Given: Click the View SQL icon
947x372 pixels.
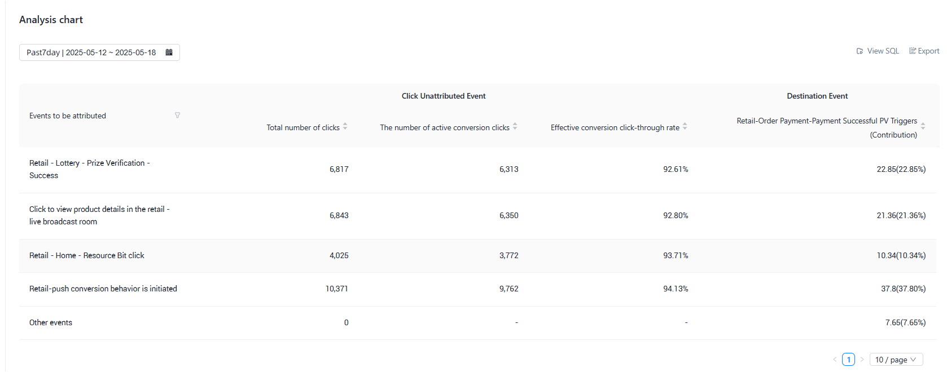Looking at the screenshot, I should click(860, 51).
